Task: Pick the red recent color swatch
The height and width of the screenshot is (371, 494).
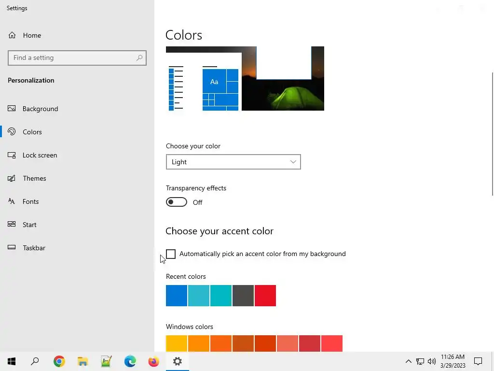Action: click(265, 296)
